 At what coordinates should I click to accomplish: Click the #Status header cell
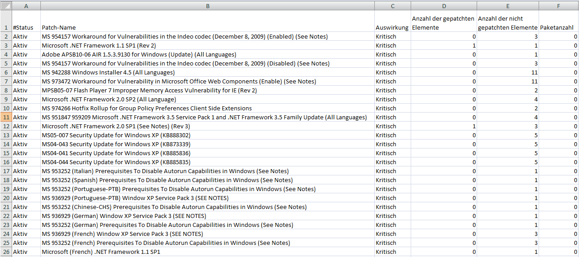point(26,22)
